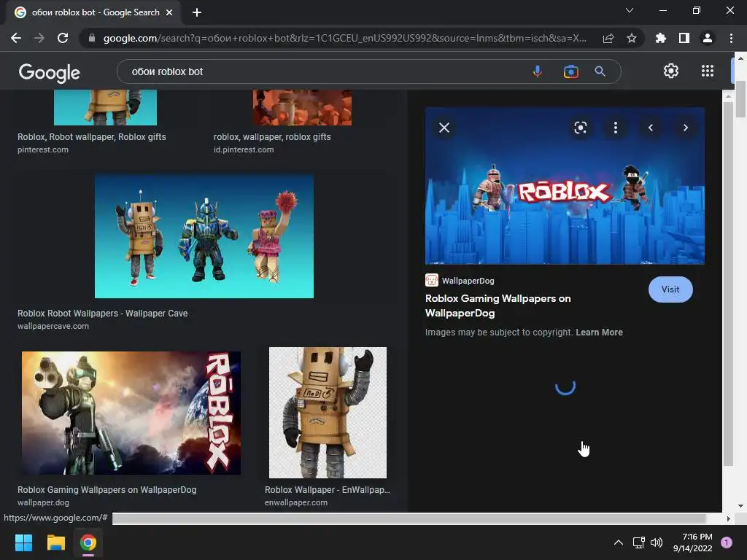Image resolution: width=747 pixels, height=560 pixels.
Task: Click the enwallpaper.com source text
Action: point(296,502)
